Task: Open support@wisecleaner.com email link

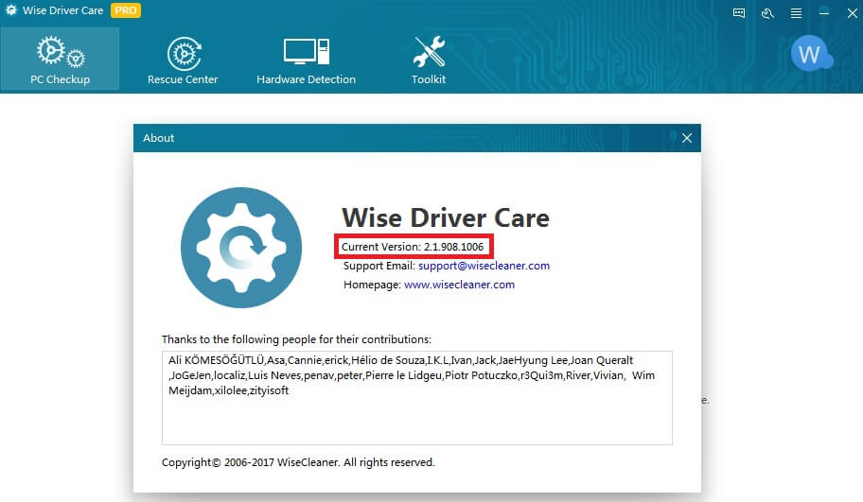Action: pyautogui.click(x=484, y=266)
